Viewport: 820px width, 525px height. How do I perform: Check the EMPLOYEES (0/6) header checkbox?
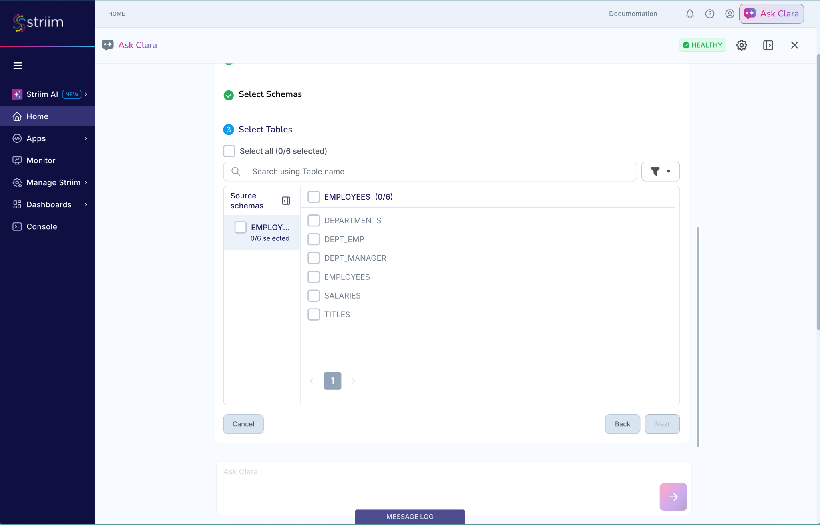[x=314, y=197]
